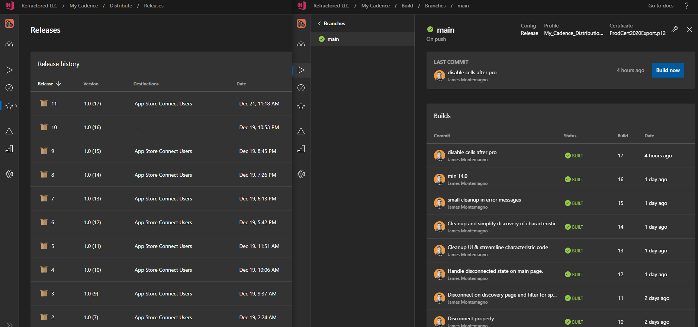This screenshot has width=698, height=327.
Task: Open 'Disconnect properly' build 10
Action: [x=561, y=318]
